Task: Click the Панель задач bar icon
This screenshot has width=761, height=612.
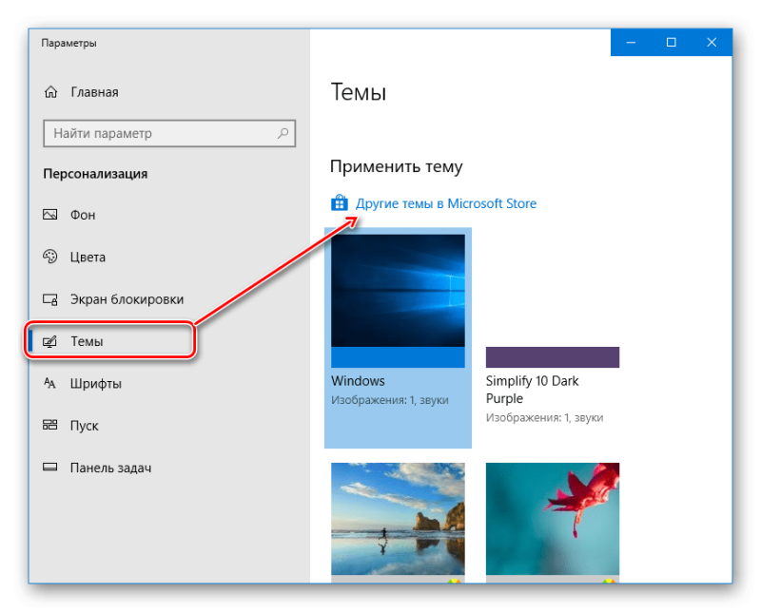Action: [50, 467]
